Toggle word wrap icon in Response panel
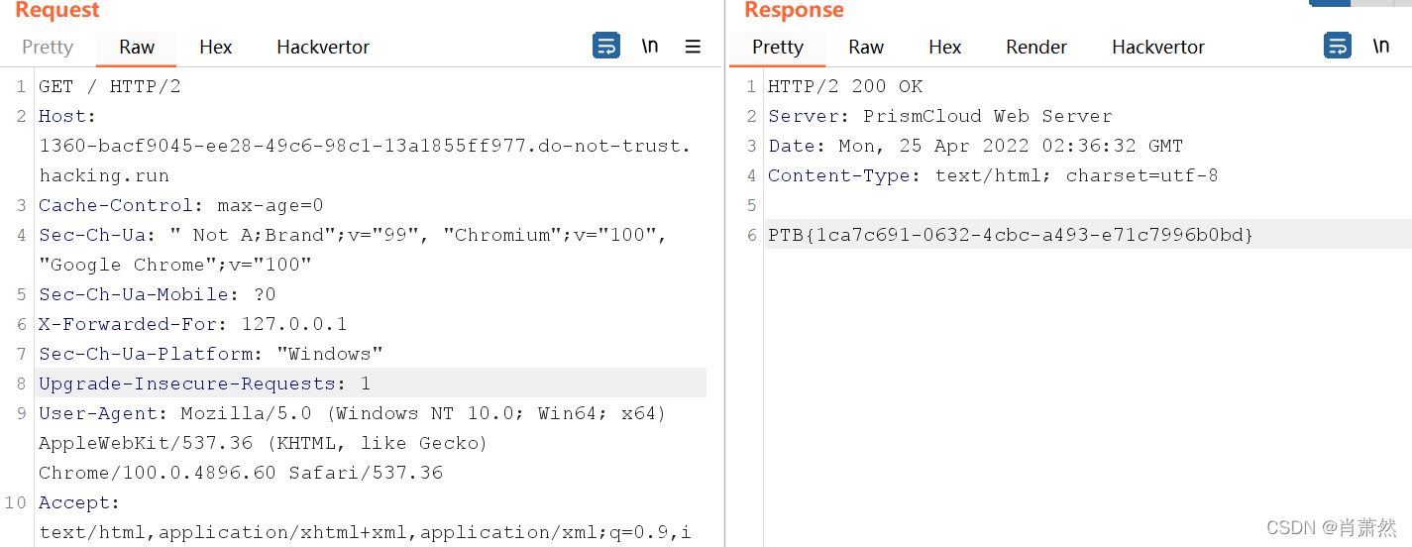Image resolution: width=1412 pixels, height=547 pixels. 1338,46
